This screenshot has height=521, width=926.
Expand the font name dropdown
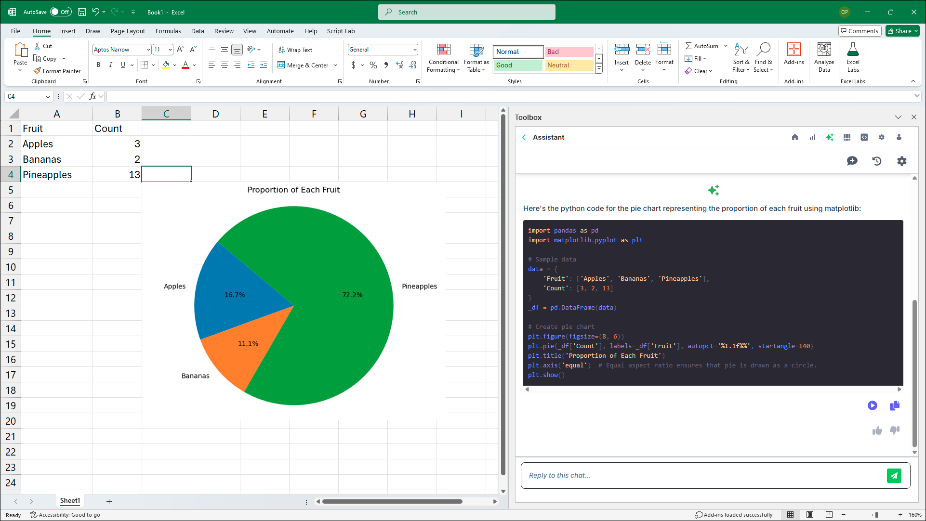(x=148, y=50)
